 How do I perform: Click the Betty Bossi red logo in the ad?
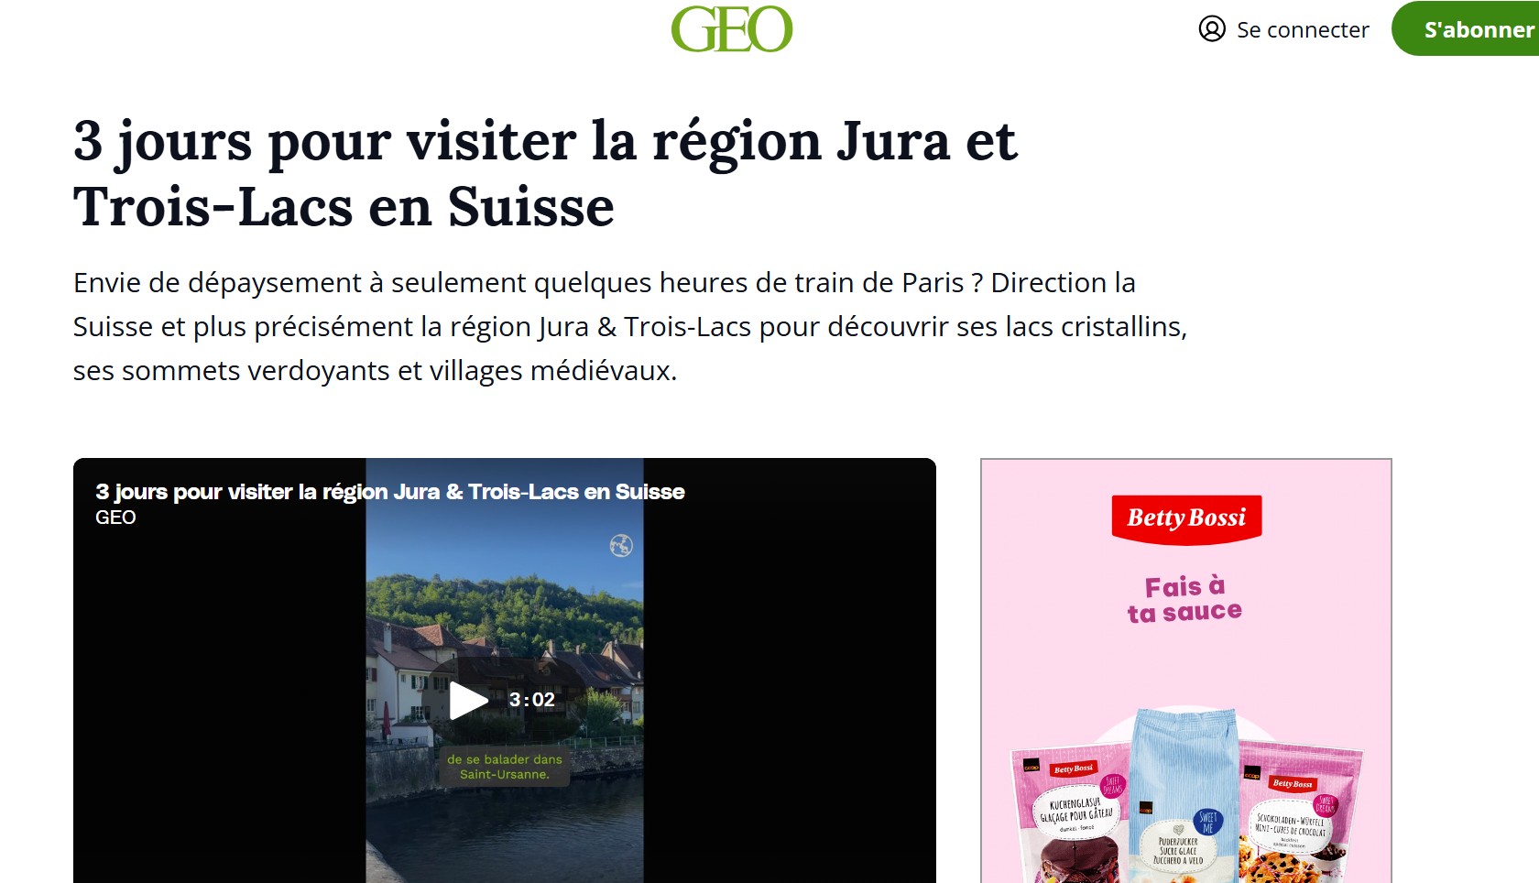(1186, 518)
